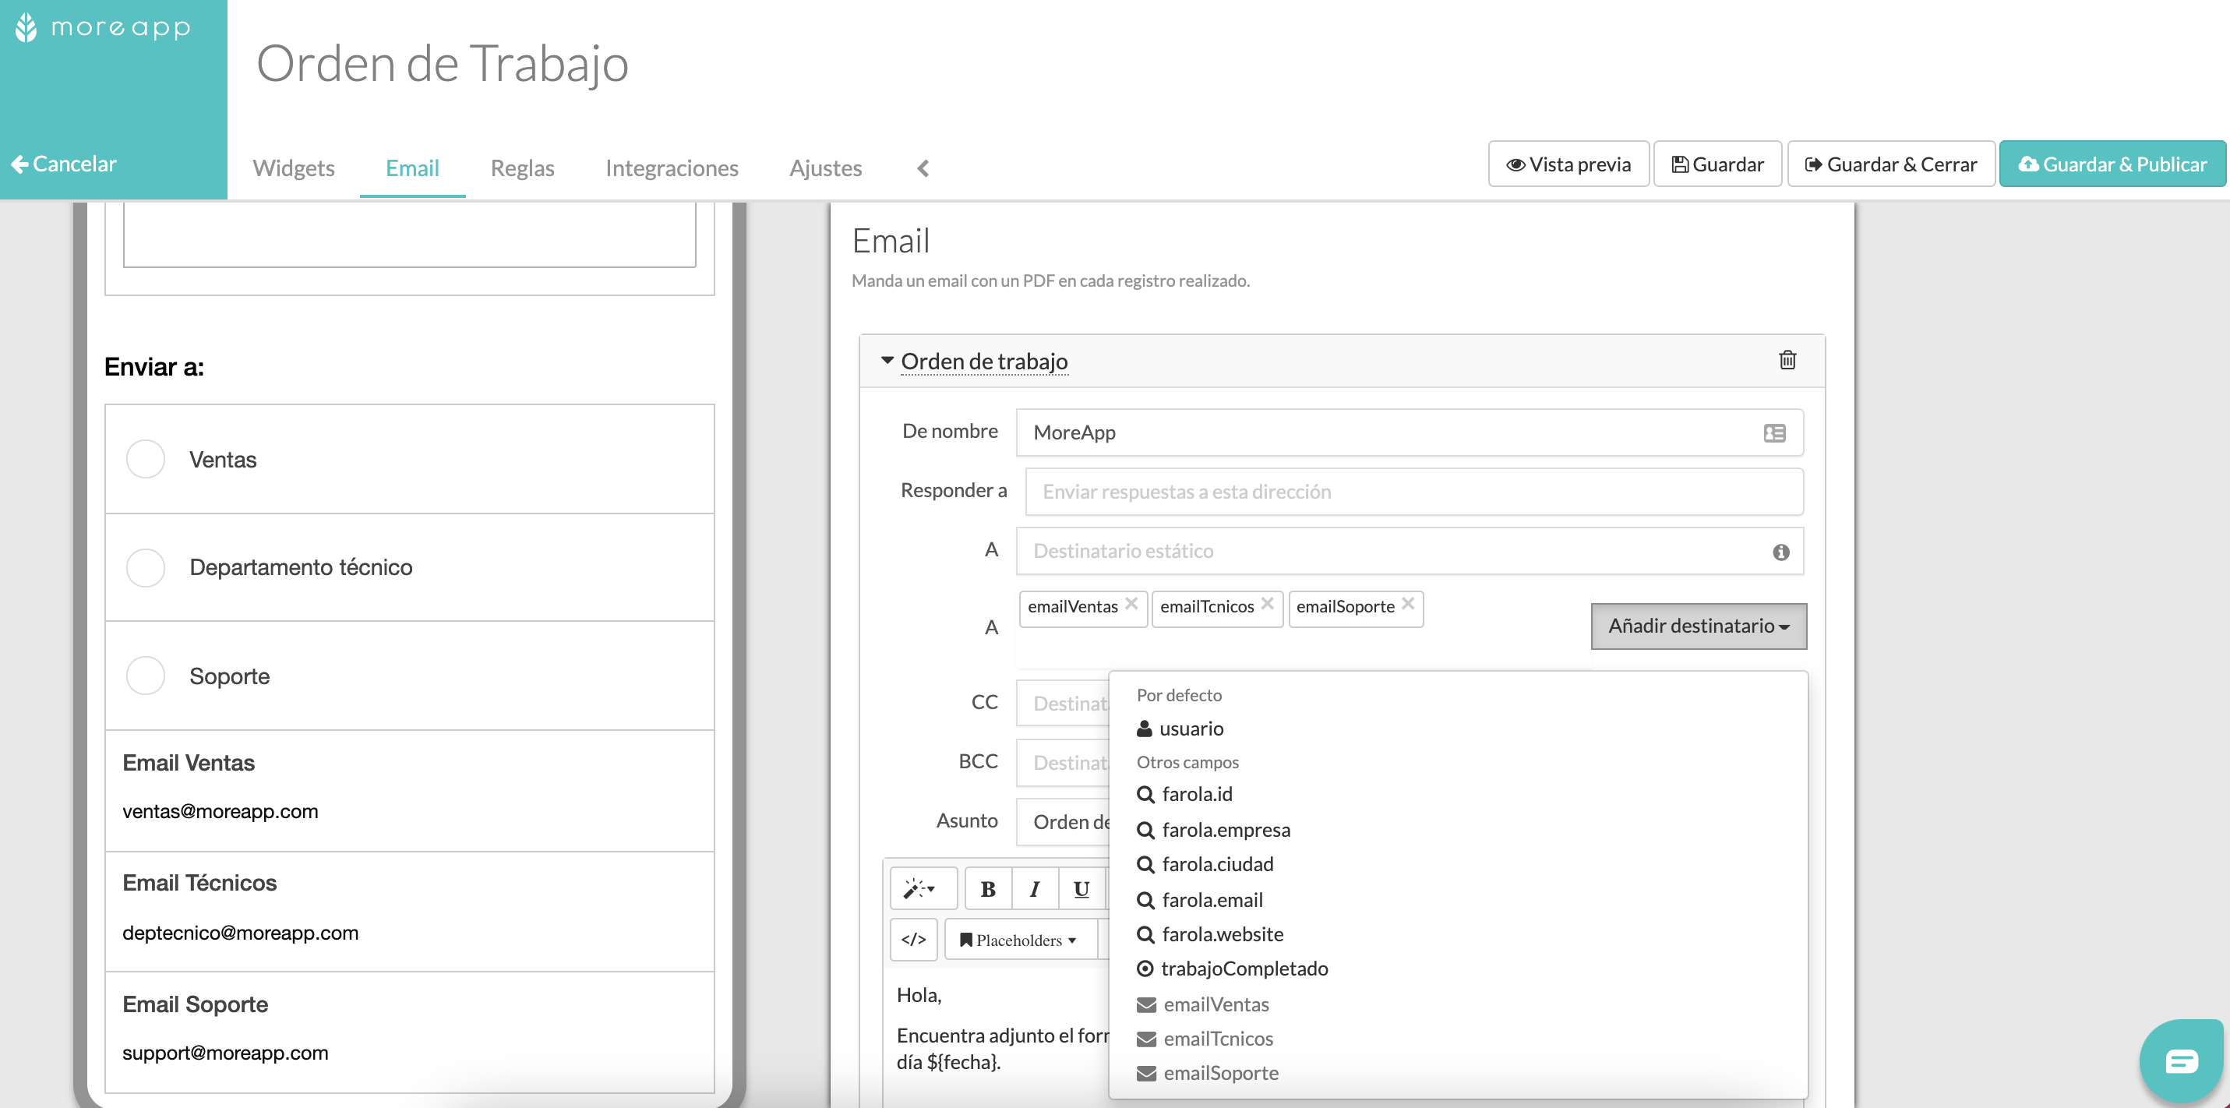Viewport: 2230px width, 1108px height.
Task: Choose farola.ciudad from the recipient list
Action: [1457, 865]
